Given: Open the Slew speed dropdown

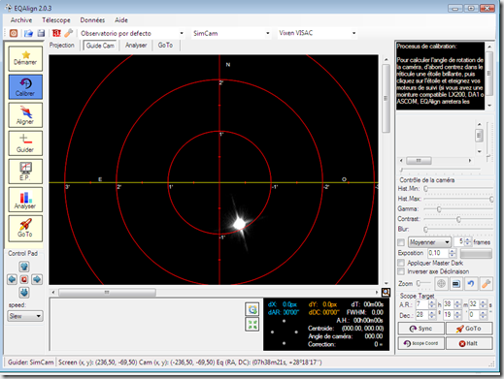Looking at the screenshot, I should click(25, 316).
